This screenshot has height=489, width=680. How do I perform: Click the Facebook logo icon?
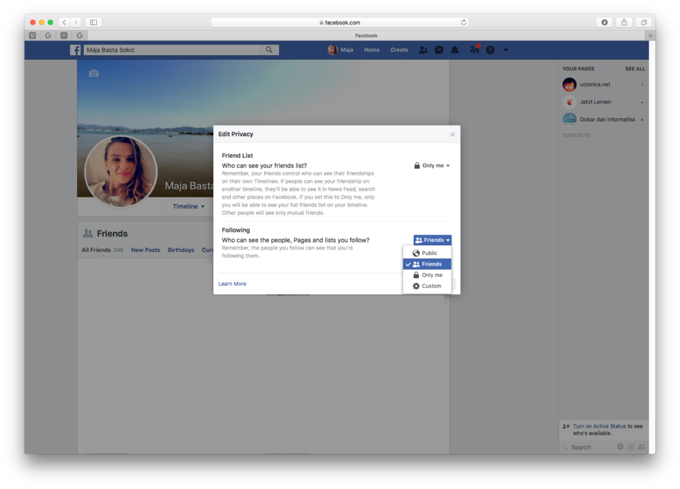[76, 50]
